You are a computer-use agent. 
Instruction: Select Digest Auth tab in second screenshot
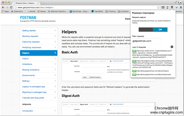[x=84, y=105]
